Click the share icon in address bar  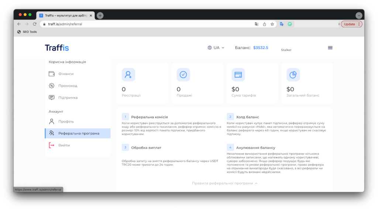click(264, 24)
